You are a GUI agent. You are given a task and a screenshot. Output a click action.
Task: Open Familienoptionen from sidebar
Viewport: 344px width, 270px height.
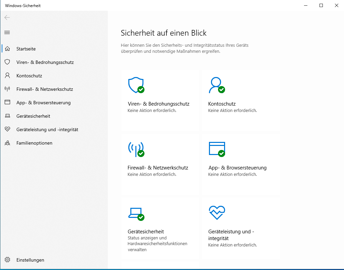34,143
